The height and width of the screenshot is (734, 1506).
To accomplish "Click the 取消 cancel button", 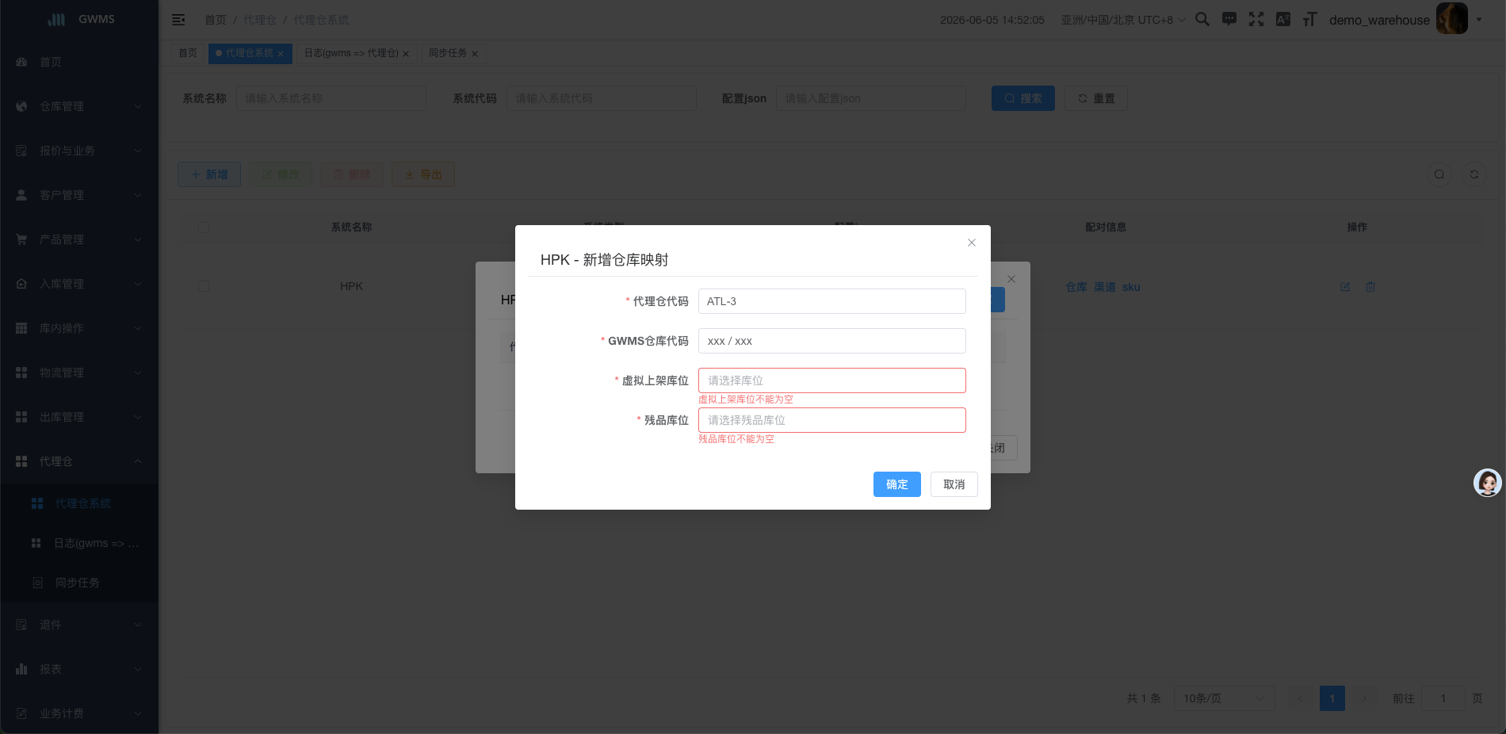I will pyautogui.click(x=954, y=484).
